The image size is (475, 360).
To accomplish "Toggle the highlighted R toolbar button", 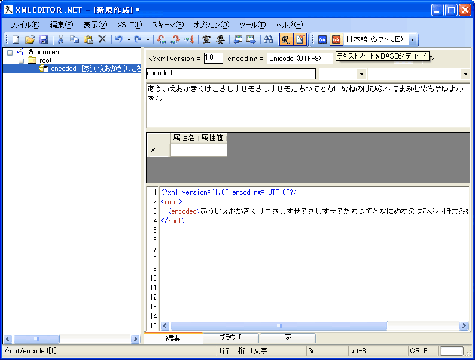I will [x=286, y=39].
